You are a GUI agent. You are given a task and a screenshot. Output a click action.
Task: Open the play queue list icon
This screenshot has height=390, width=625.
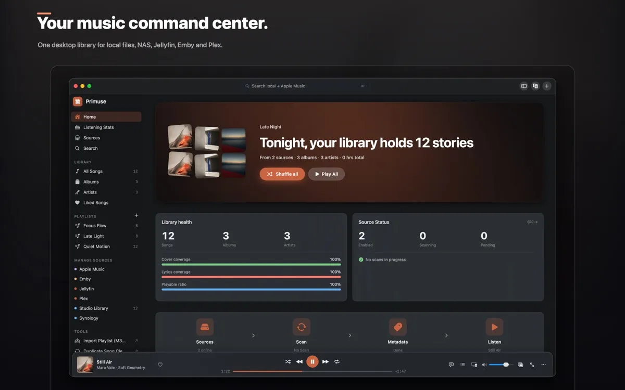click(x=463, y=365)
